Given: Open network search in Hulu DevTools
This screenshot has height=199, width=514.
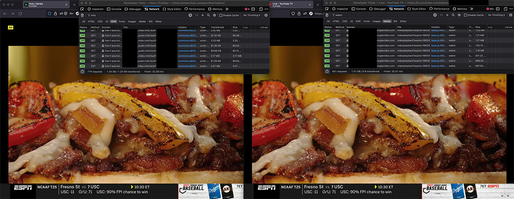Looking at the screenshot, I should (x=208, y=15).
